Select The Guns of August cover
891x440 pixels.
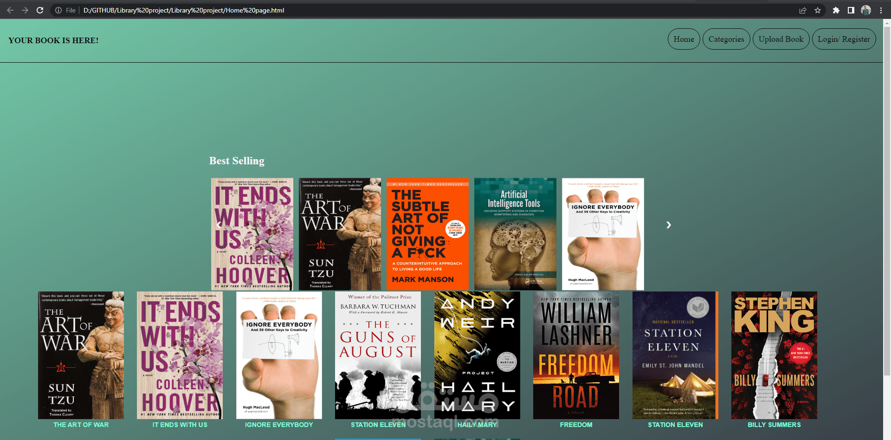click(377, 355)
